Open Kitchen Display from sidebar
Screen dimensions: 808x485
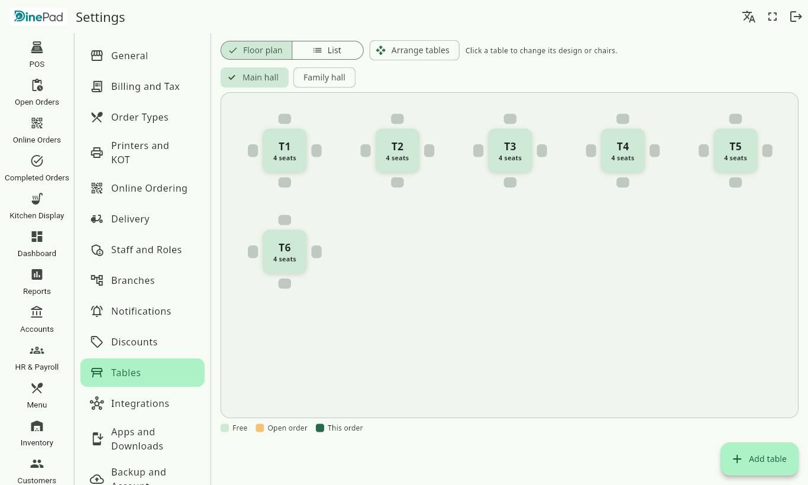[x=37, y=205]
